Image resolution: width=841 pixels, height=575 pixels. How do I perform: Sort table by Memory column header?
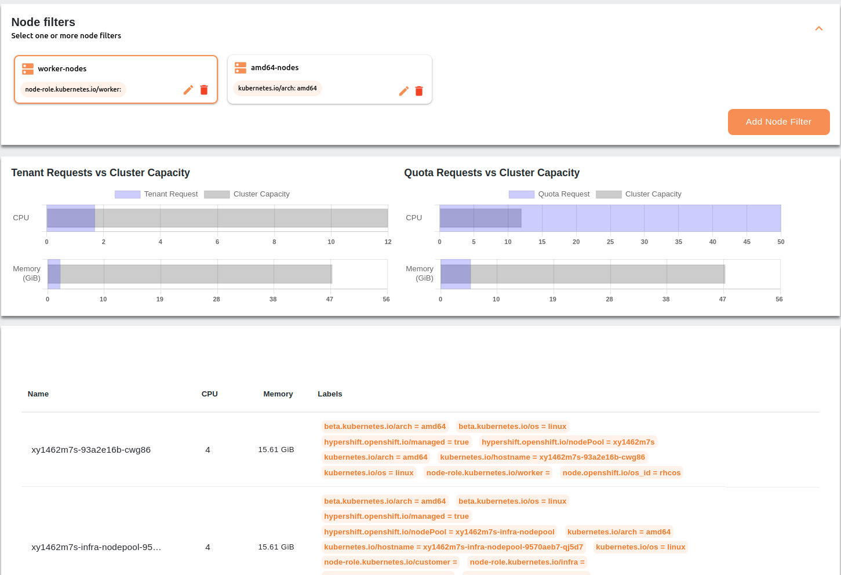[x=278, y=394]
